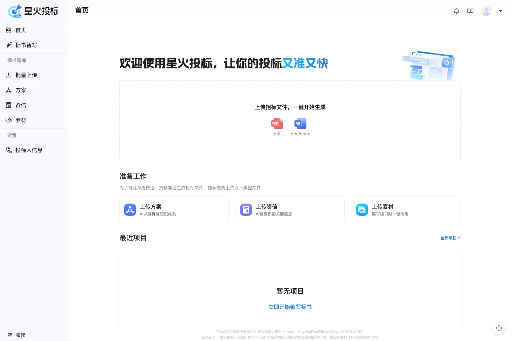Click the user avatar

[486, 11]
